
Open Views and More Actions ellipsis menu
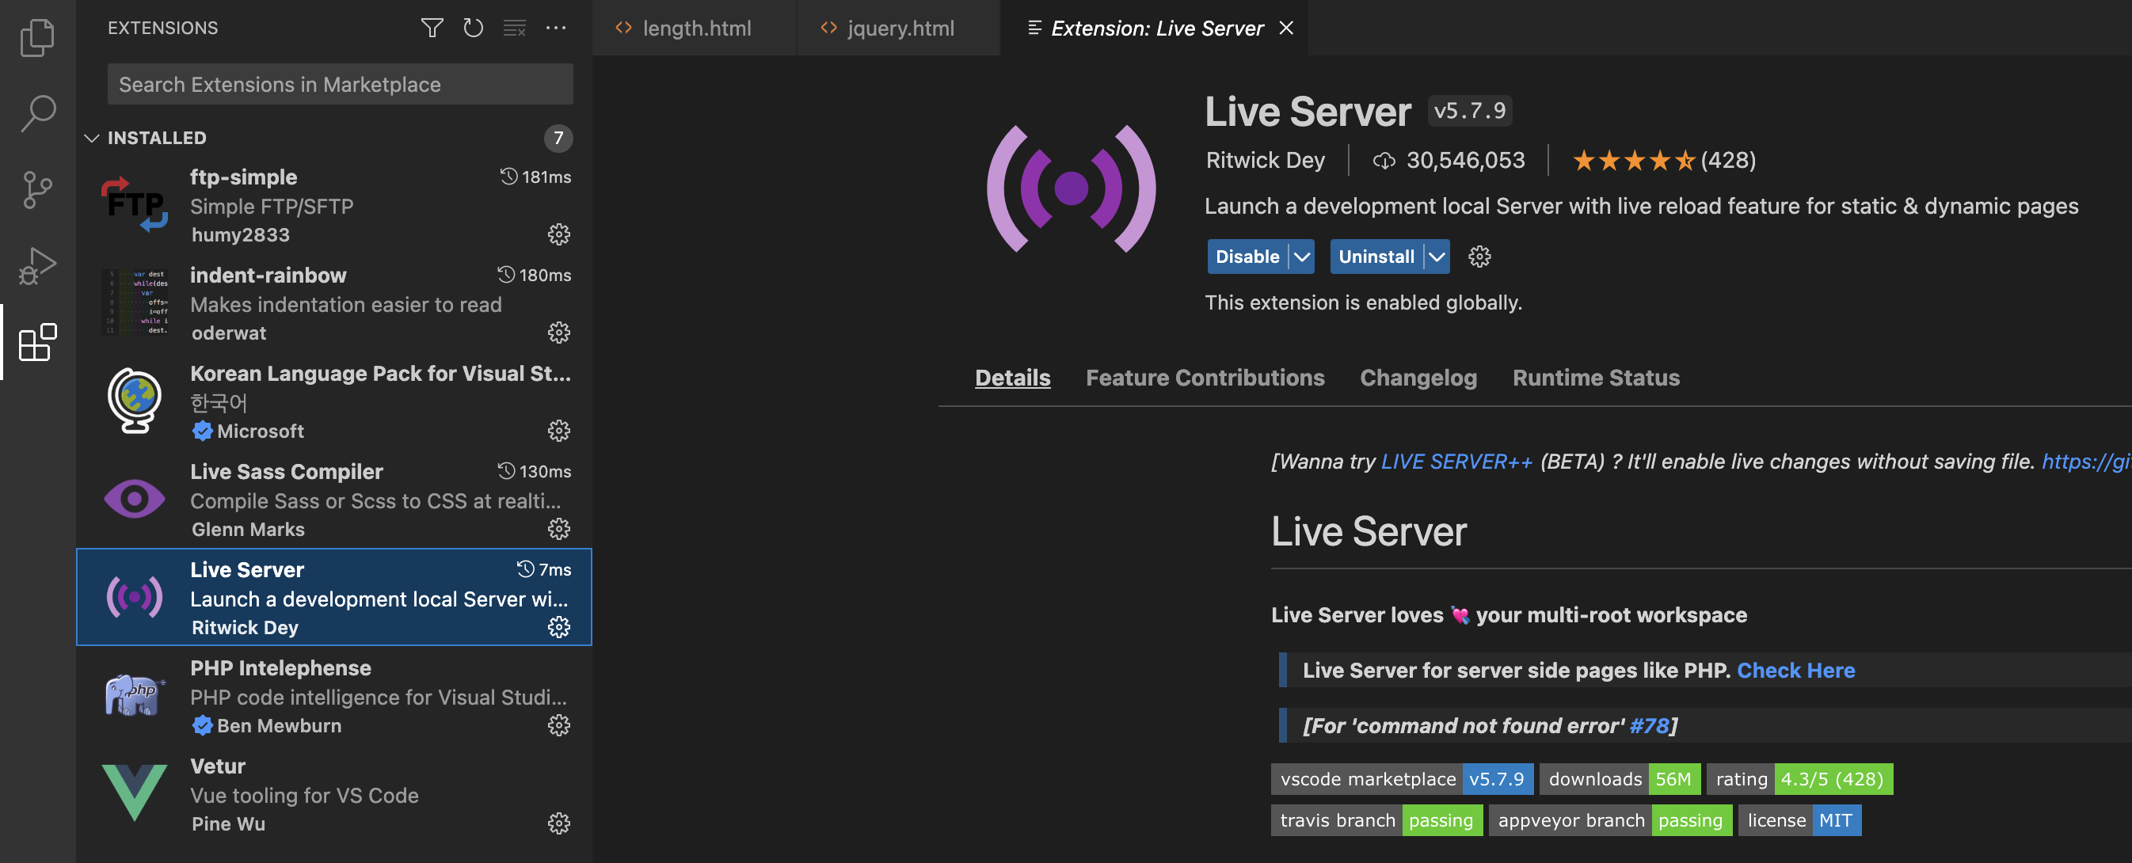tap(555, 29)
